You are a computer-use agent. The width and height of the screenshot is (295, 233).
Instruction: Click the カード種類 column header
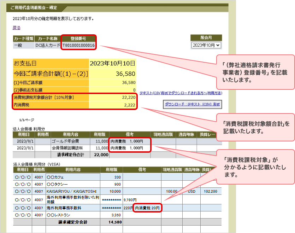24,39
